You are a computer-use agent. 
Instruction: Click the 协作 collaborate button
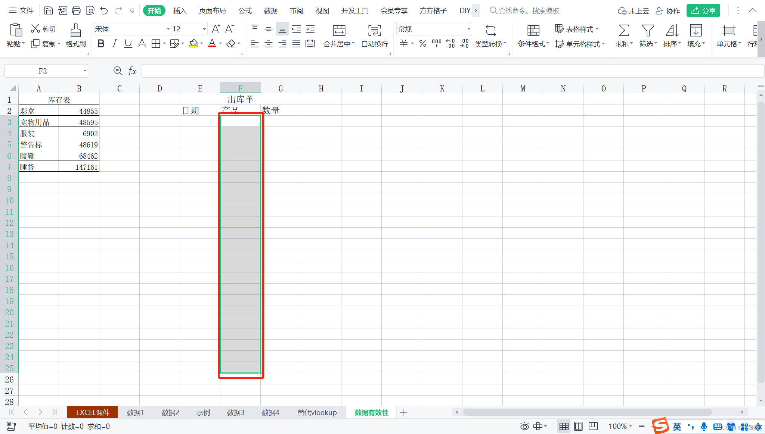[x=668, y=10]
